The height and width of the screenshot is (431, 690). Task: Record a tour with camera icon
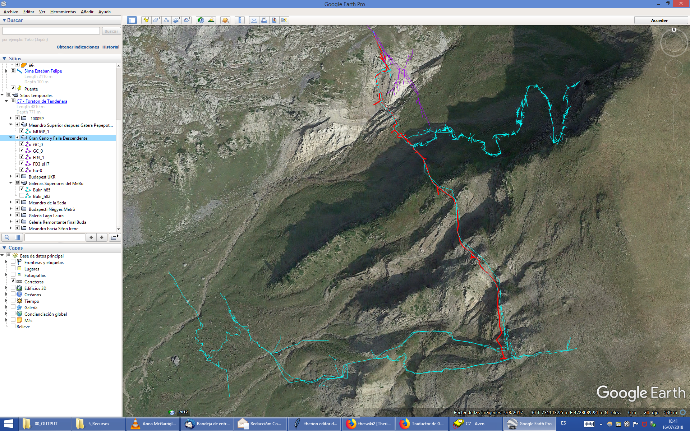pyautogui.click(x=187, y=20)
